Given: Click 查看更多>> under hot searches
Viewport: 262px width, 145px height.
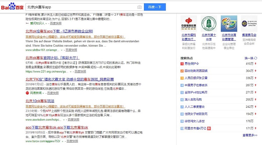Looking at the screenshot, I should coord(250,135).
